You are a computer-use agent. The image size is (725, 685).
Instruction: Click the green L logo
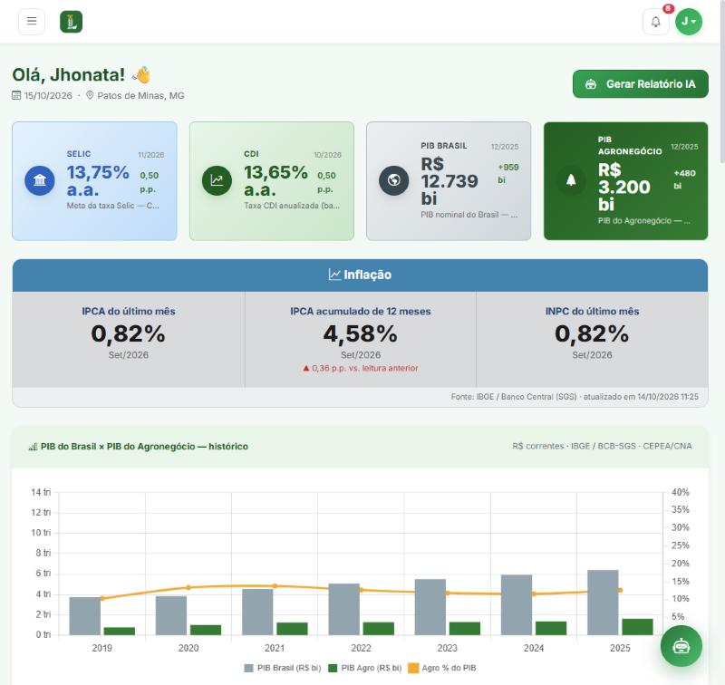point(72,22)
